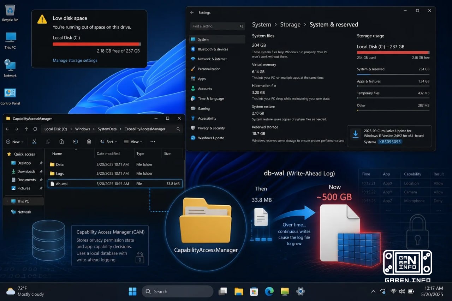Select the db-wal file
The image size is (452, 301).
point(115,184)
